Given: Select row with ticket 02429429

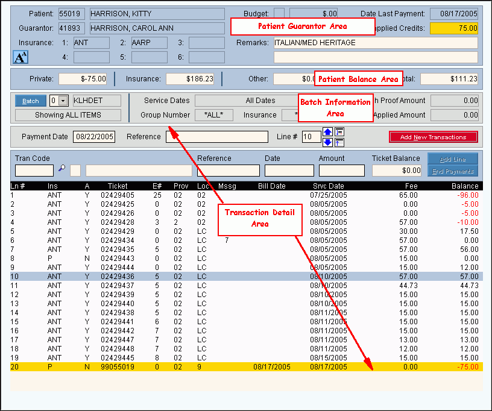Looking at the screenshot, I should click(x=247, y=231).
